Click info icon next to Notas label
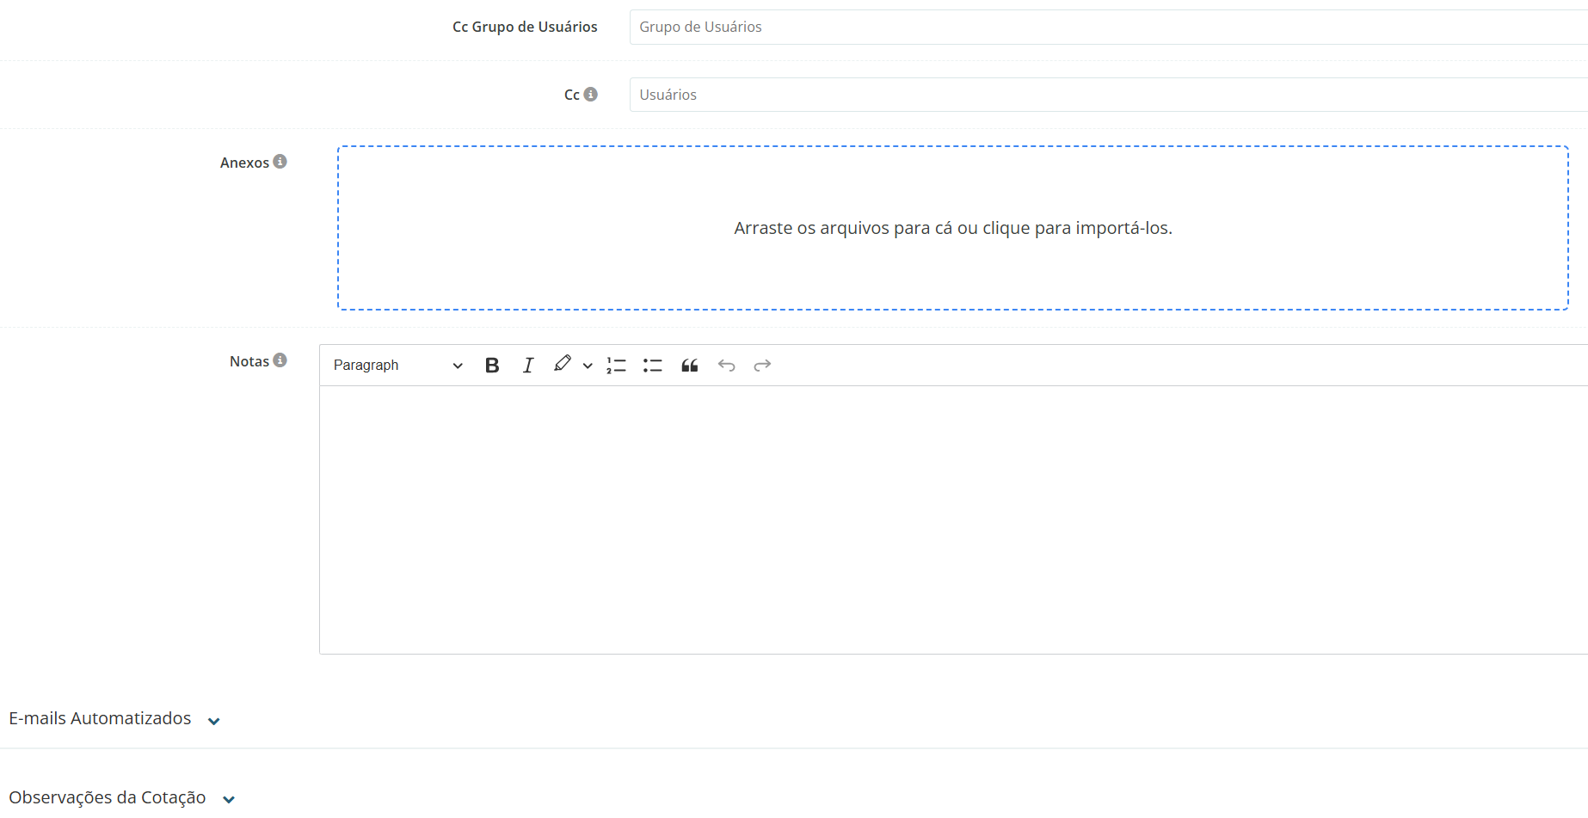The image size is (1588, 818). 280,360
